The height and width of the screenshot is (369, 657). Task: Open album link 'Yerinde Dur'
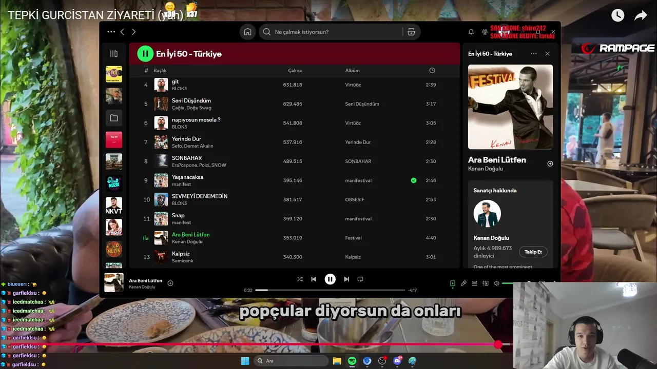click(x=358, y=142)
